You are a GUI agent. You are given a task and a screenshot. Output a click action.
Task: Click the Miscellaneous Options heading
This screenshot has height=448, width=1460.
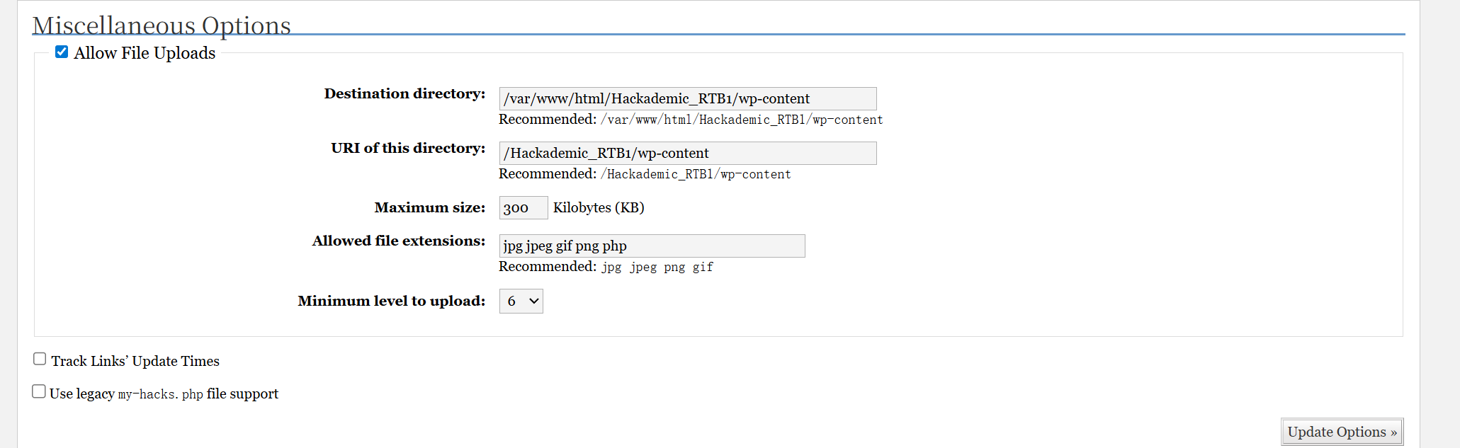tap(162, 25)
